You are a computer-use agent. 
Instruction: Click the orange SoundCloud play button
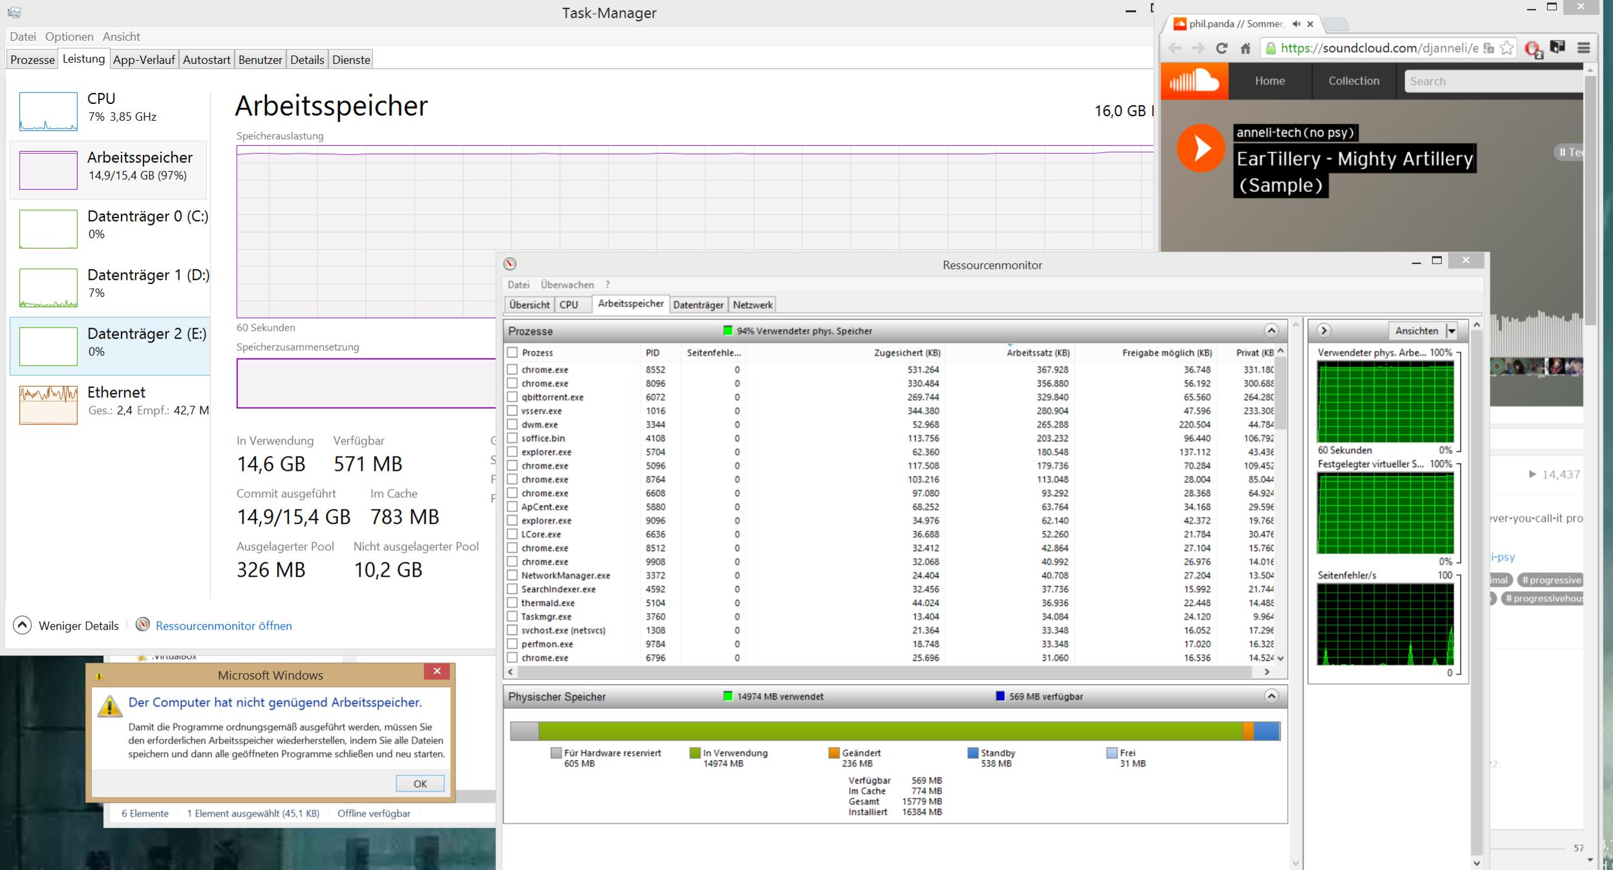click(x=1201, y=148)
